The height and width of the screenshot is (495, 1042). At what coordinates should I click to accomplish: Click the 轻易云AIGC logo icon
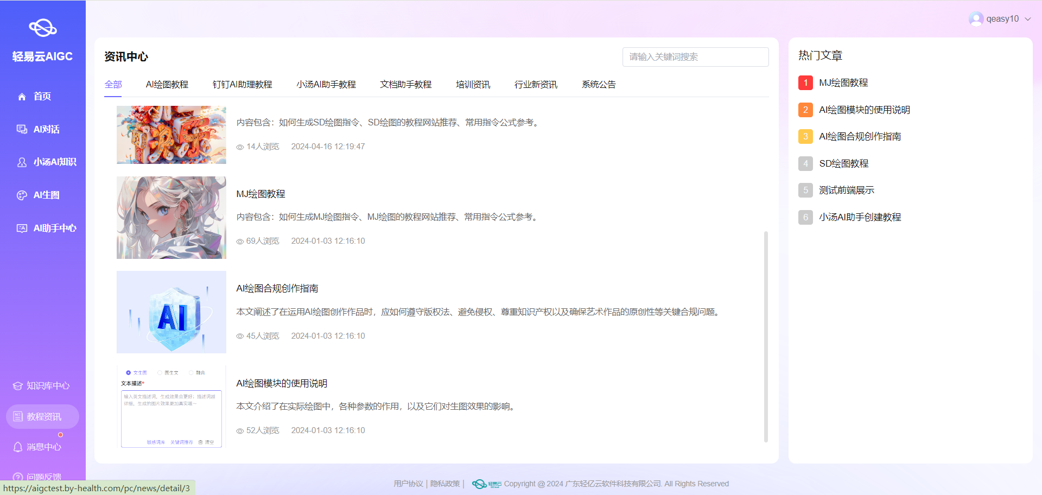coord(43,27)
